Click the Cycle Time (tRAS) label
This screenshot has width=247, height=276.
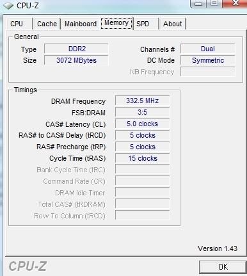coord(77,158)
